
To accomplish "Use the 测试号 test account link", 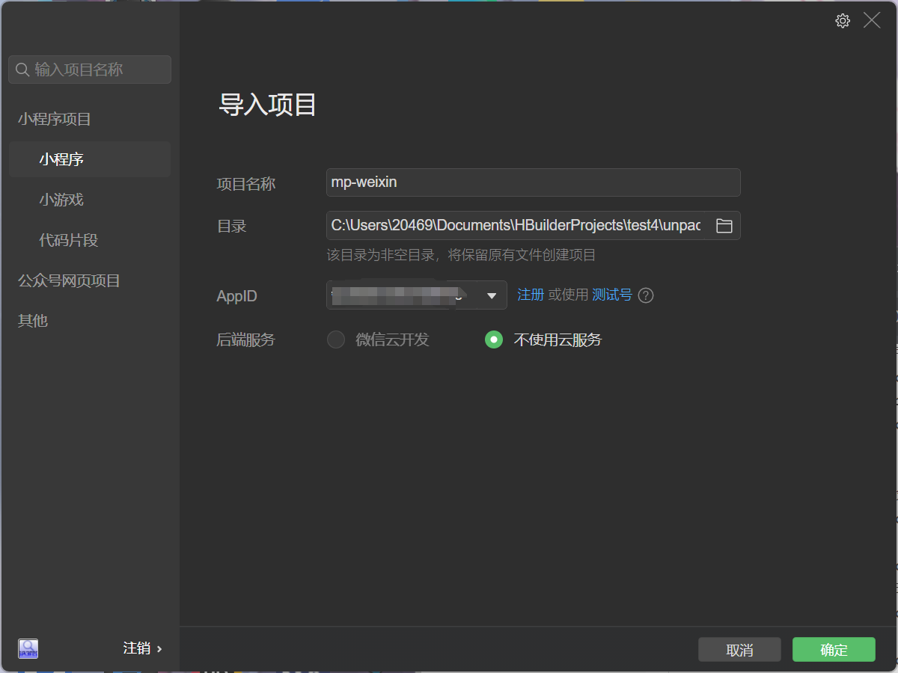I will (612, 295).
